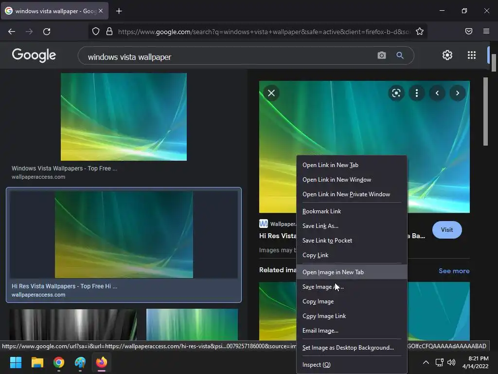The image size is (498, 374).
Task: Click the preview panel vertical scrollbar
Action: (485, 112)
